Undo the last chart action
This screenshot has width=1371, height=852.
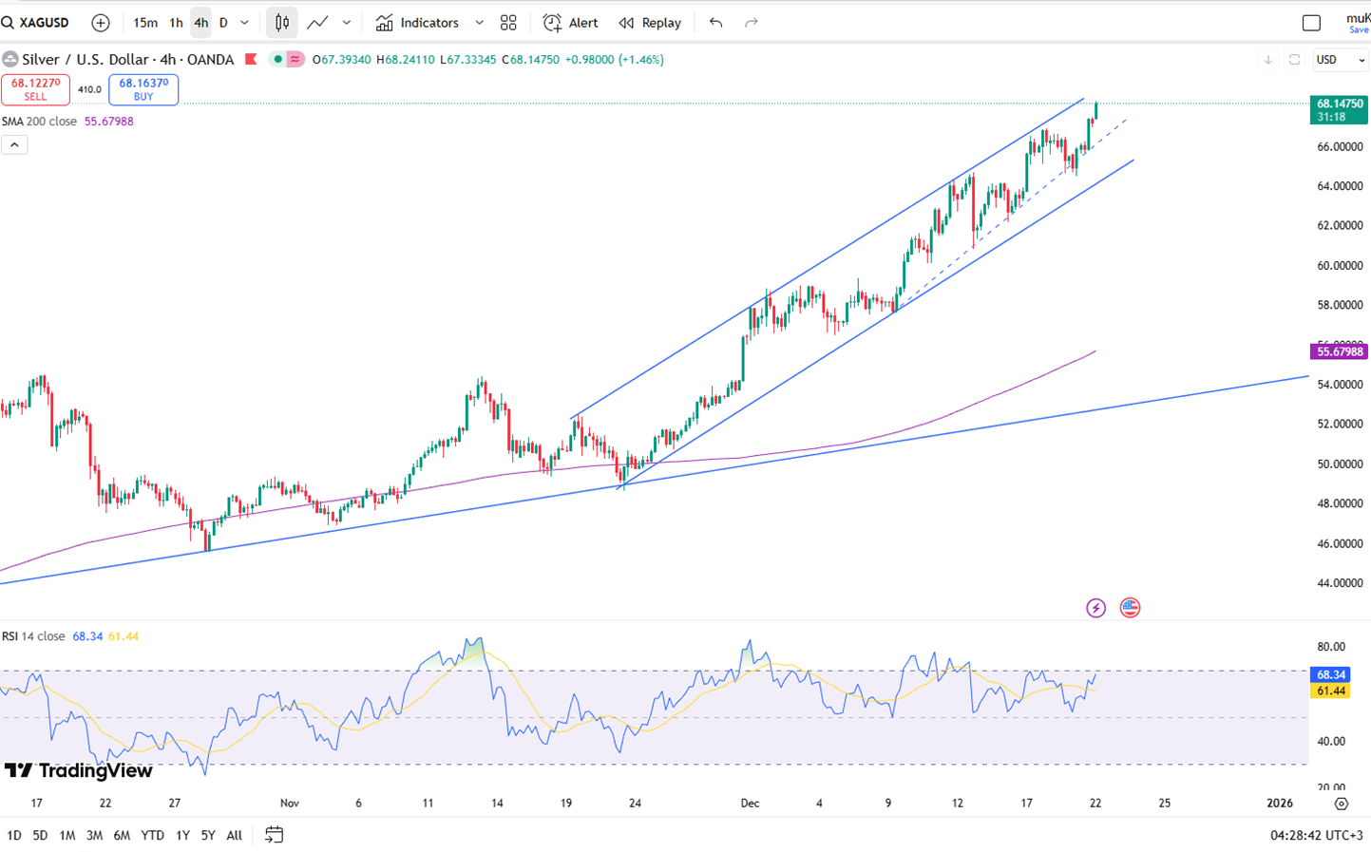point(715,23)
